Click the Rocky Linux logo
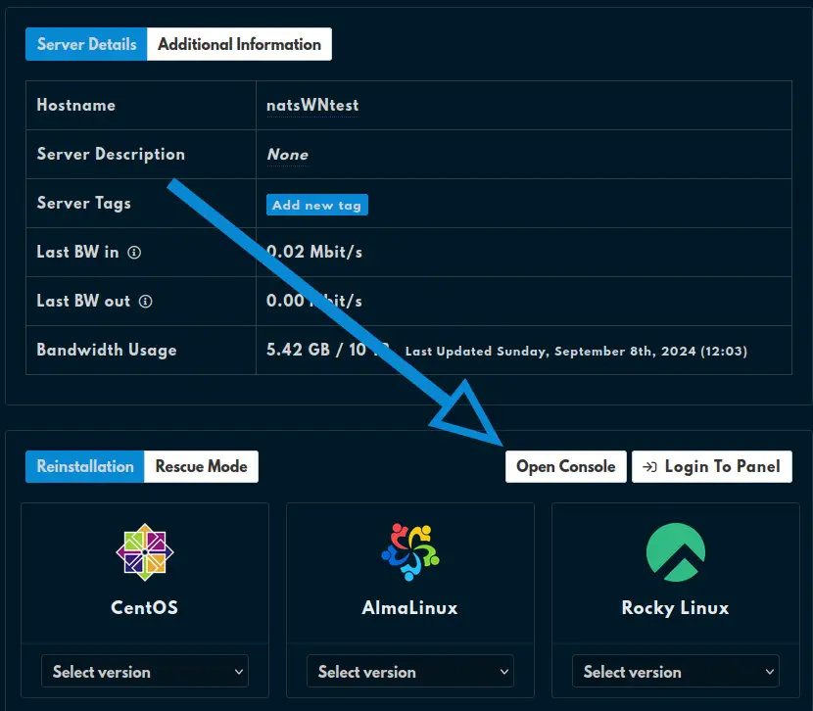 coord(674,550)
